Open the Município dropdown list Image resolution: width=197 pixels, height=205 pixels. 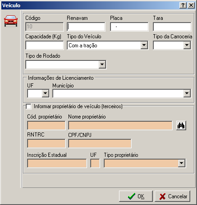pos(187,93)
